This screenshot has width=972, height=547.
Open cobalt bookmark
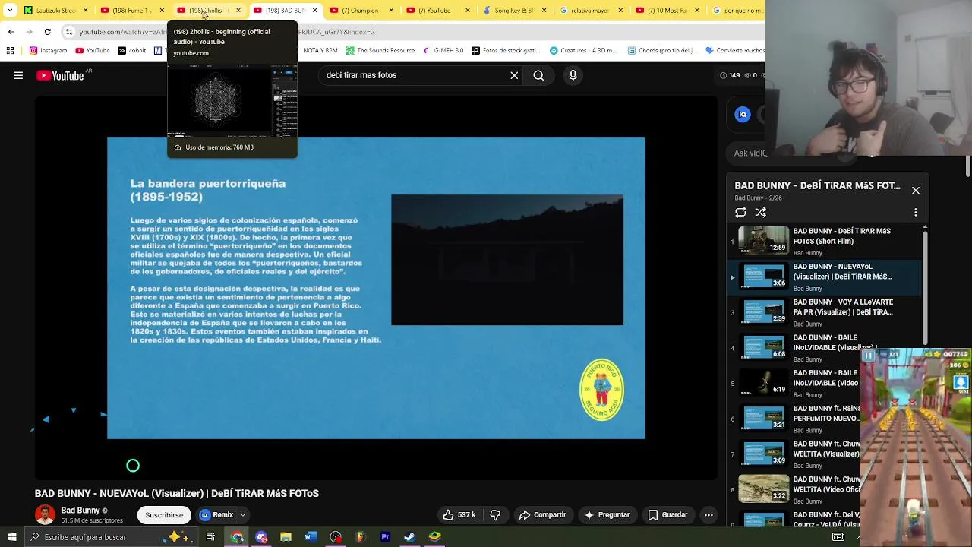[132, 51]
